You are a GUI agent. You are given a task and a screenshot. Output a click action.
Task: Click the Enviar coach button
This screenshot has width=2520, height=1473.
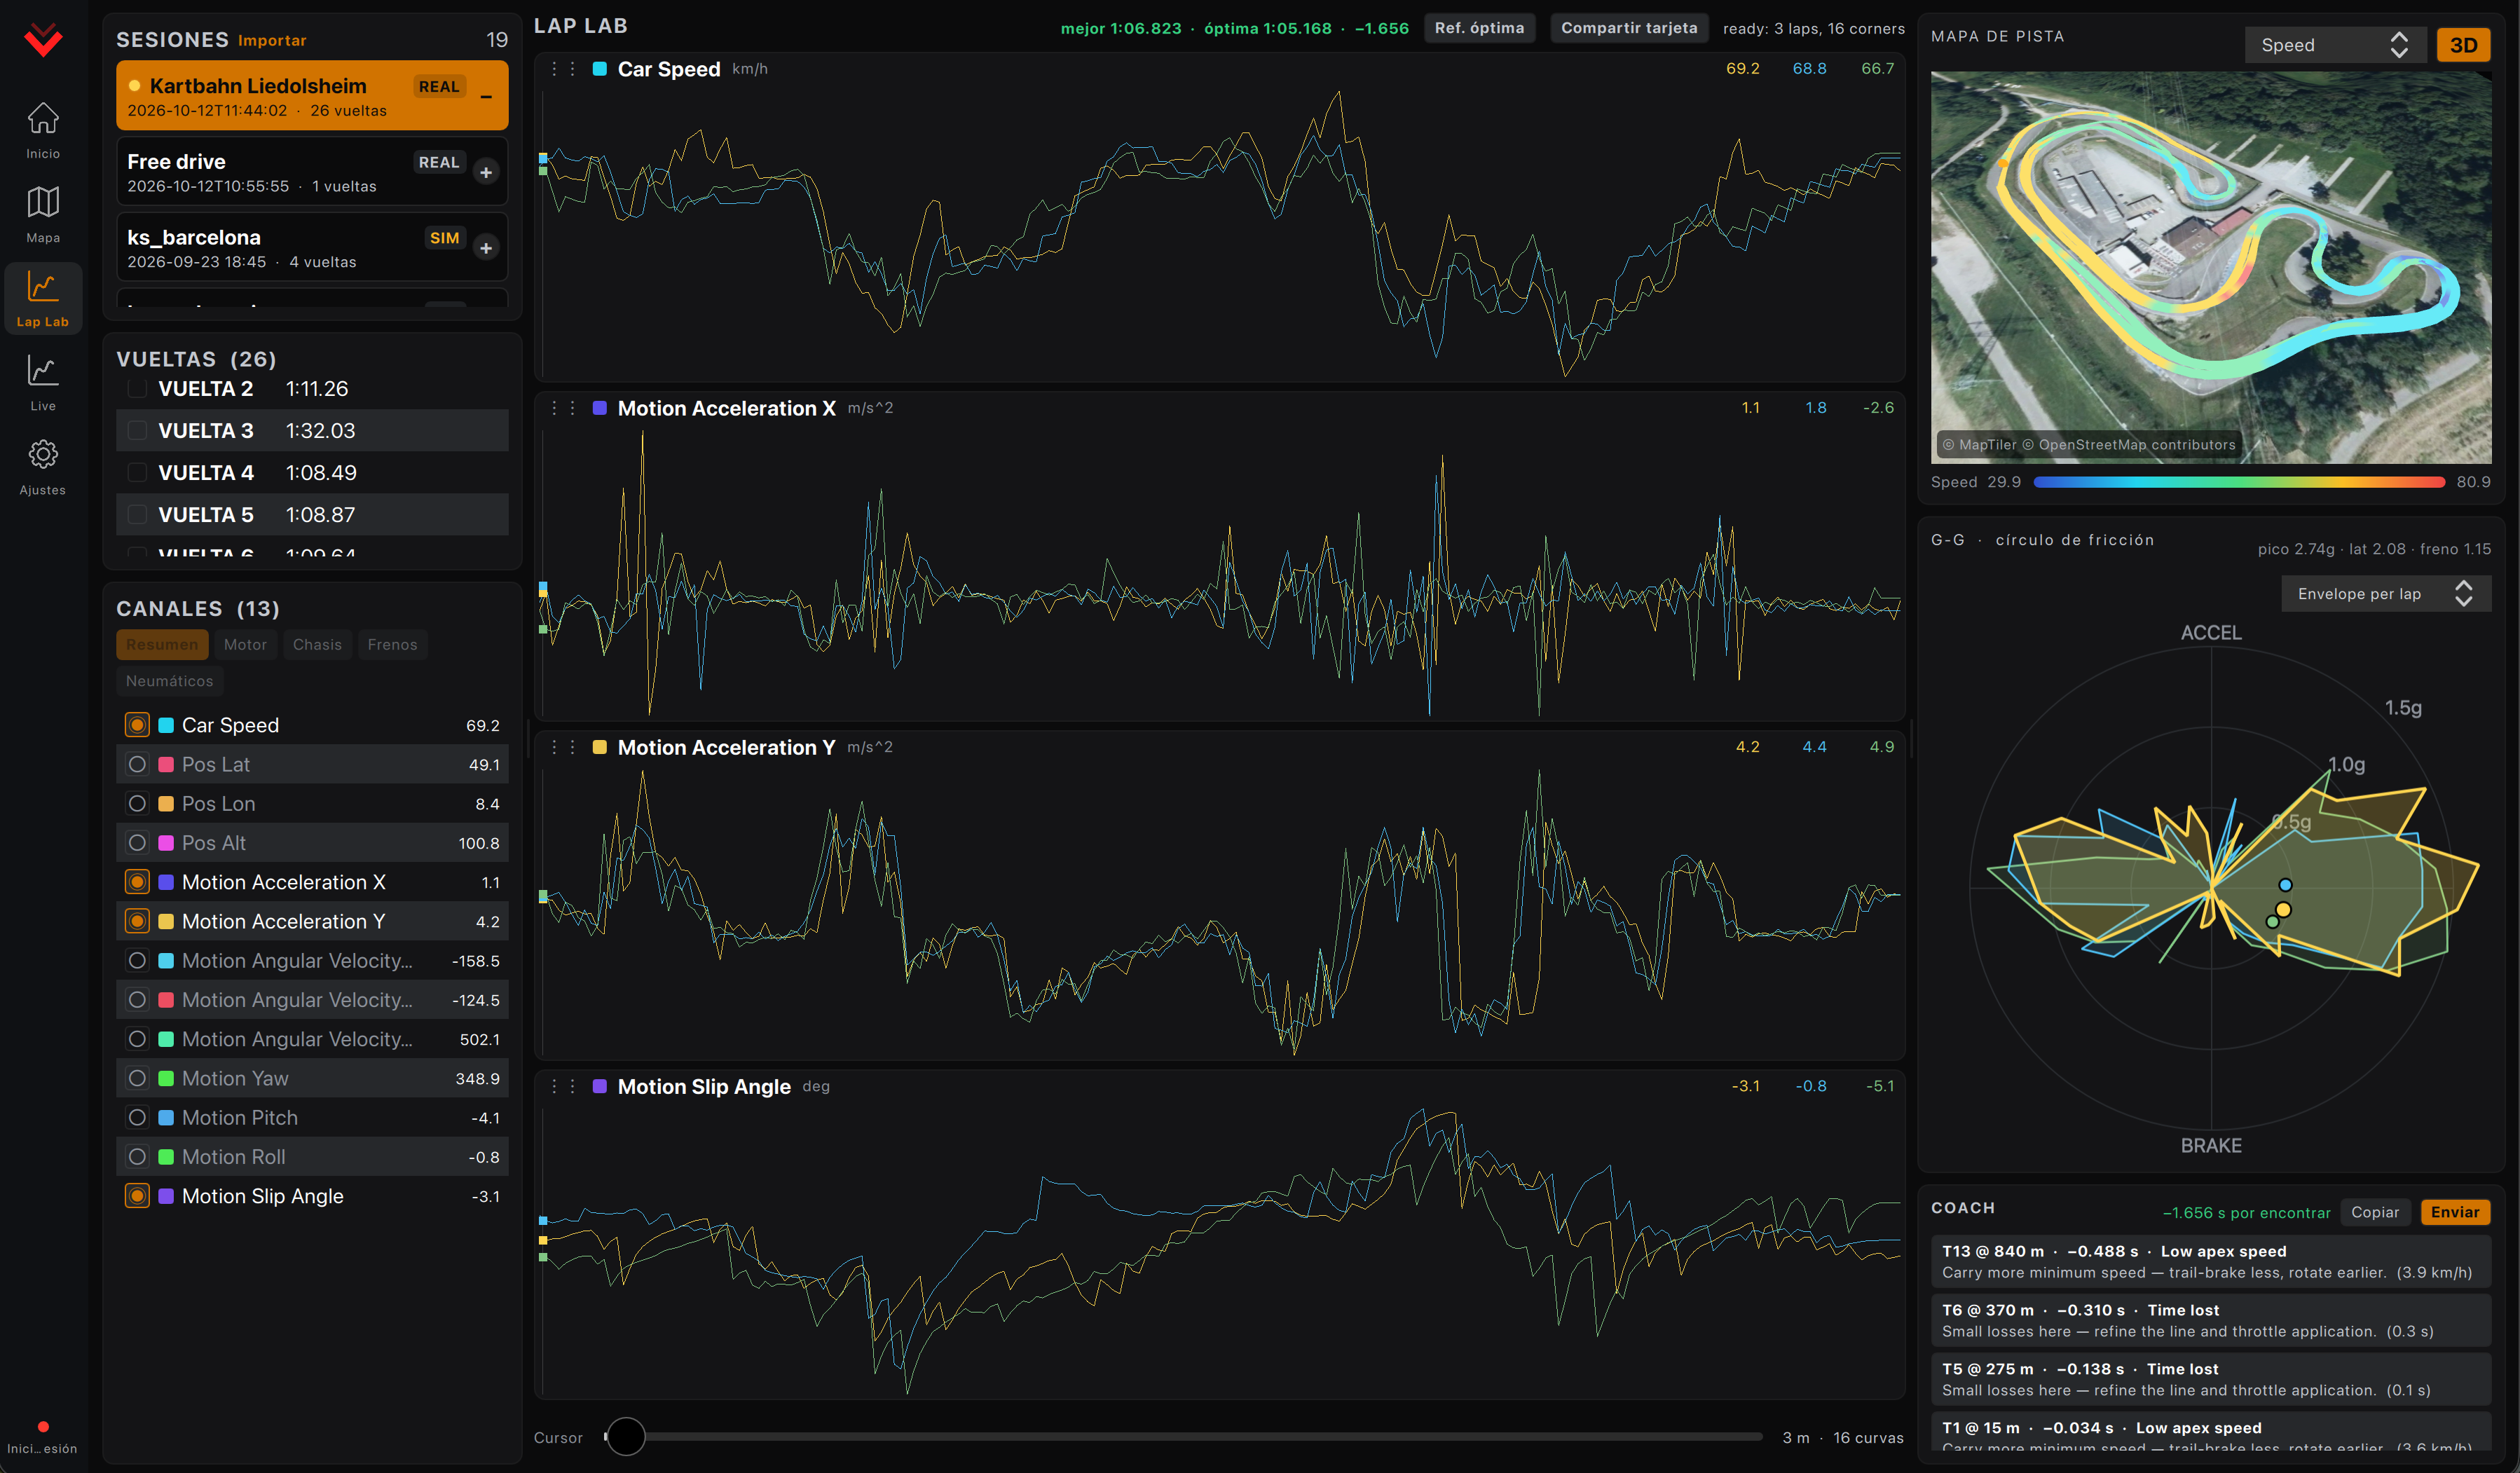2455,1212
